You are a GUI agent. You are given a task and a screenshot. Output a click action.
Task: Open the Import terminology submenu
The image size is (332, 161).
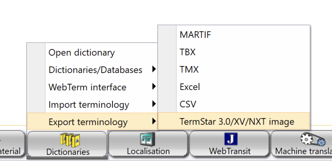coord(92,104)
